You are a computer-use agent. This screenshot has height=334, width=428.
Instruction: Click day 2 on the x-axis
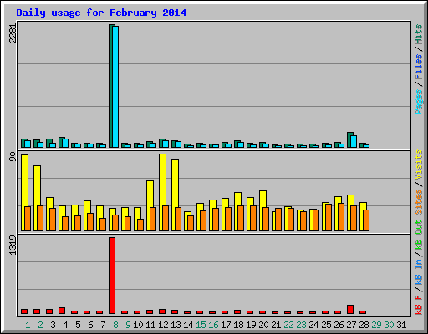(x=40, y=325)
